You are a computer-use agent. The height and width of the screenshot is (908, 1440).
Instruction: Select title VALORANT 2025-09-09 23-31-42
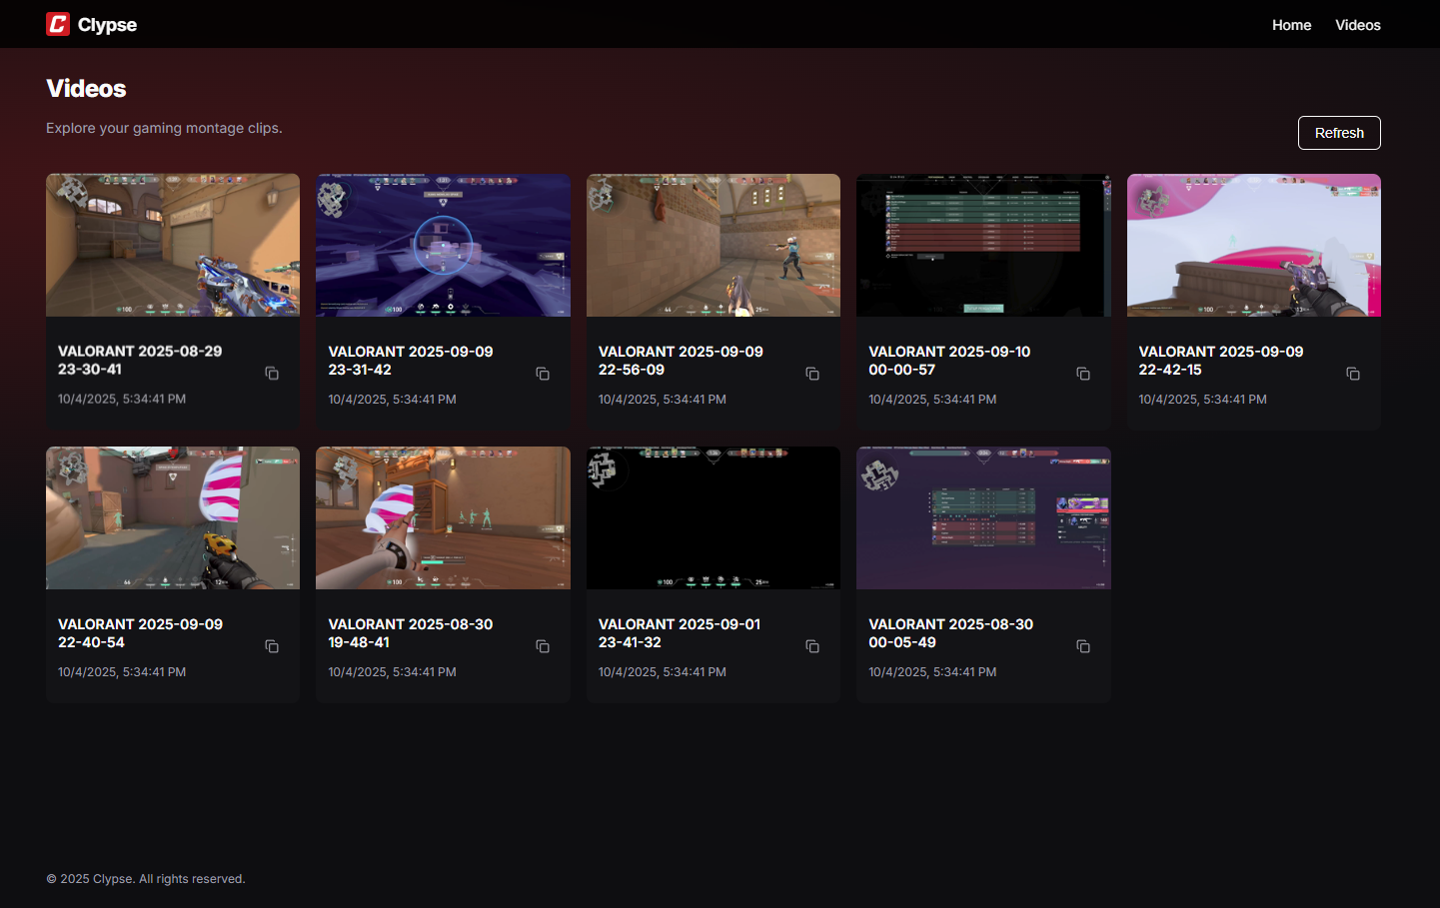411,361
